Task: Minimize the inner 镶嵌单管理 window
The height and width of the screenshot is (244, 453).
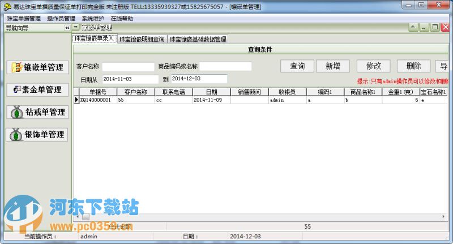Action: tap(424, 27)
